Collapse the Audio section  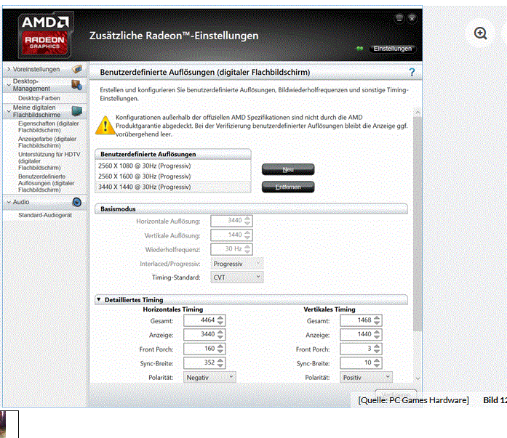pyautogui.click(x=9, y=202)
